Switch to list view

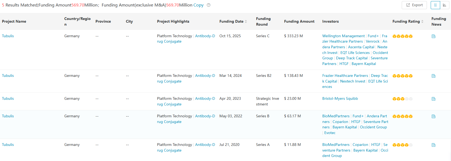[x=435, y=5]
